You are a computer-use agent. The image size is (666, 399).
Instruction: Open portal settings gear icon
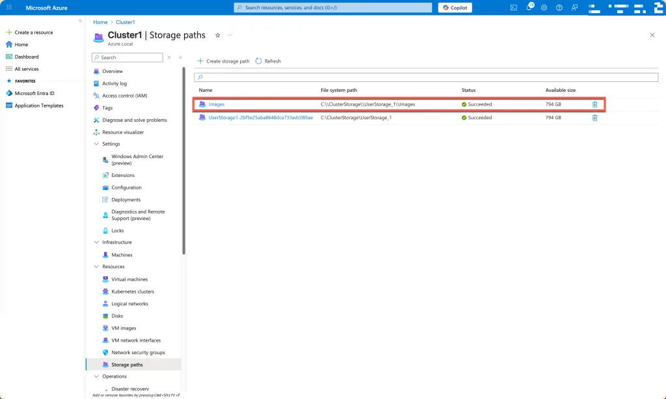[x=544, y=8]
